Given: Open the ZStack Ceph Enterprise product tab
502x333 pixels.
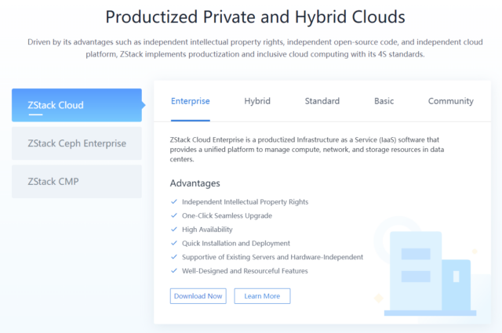Looking at the screenshot, I should pos(77,143).
